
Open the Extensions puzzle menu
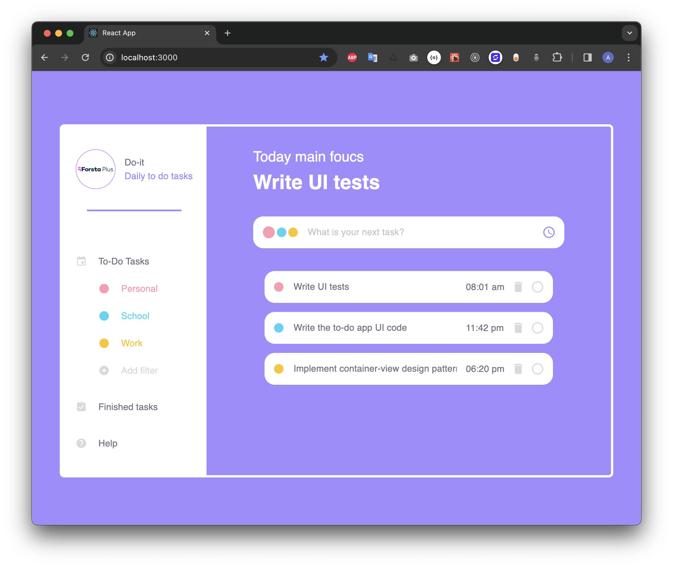[557, 57]
